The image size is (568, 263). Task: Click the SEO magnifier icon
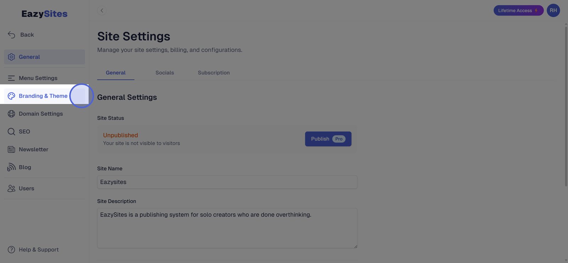11,132
